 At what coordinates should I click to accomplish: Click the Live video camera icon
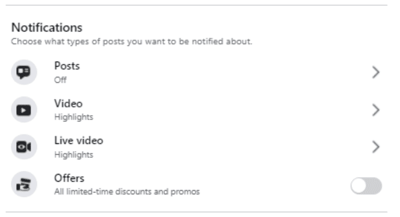24,147
